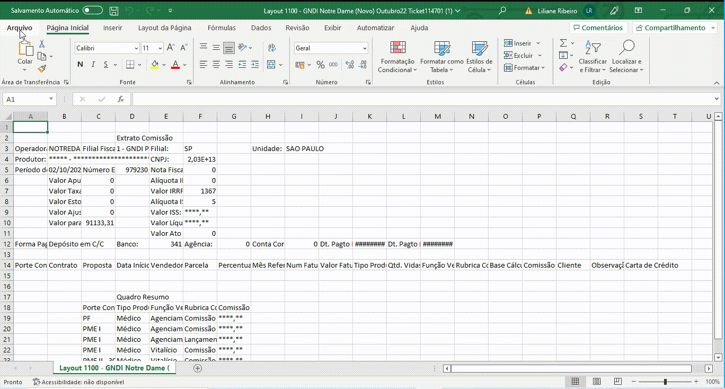Click the zoom slider in status bar

[665, 382]
